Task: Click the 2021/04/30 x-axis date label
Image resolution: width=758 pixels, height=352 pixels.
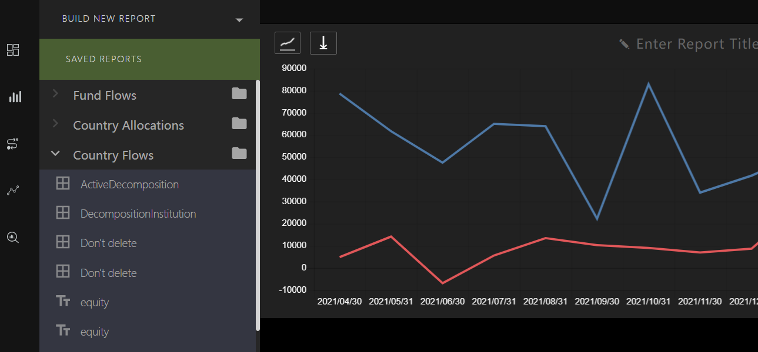Action: pyautogui.click(x=339, y=302)
